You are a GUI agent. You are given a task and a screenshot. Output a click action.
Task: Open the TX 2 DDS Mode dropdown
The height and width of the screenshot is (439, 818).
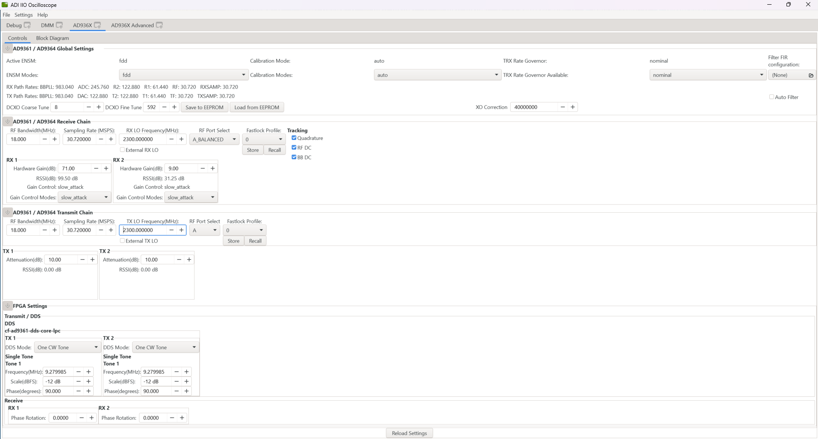(165, 347)
